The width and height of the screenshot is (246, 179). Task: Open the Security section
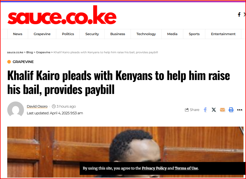coord(92,34)
